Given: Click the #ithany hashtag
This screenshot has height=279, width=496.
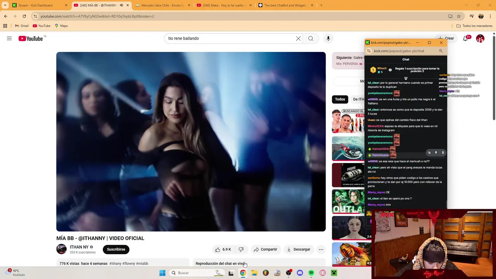Looking at the screenshot, I should tap(115, 263).
